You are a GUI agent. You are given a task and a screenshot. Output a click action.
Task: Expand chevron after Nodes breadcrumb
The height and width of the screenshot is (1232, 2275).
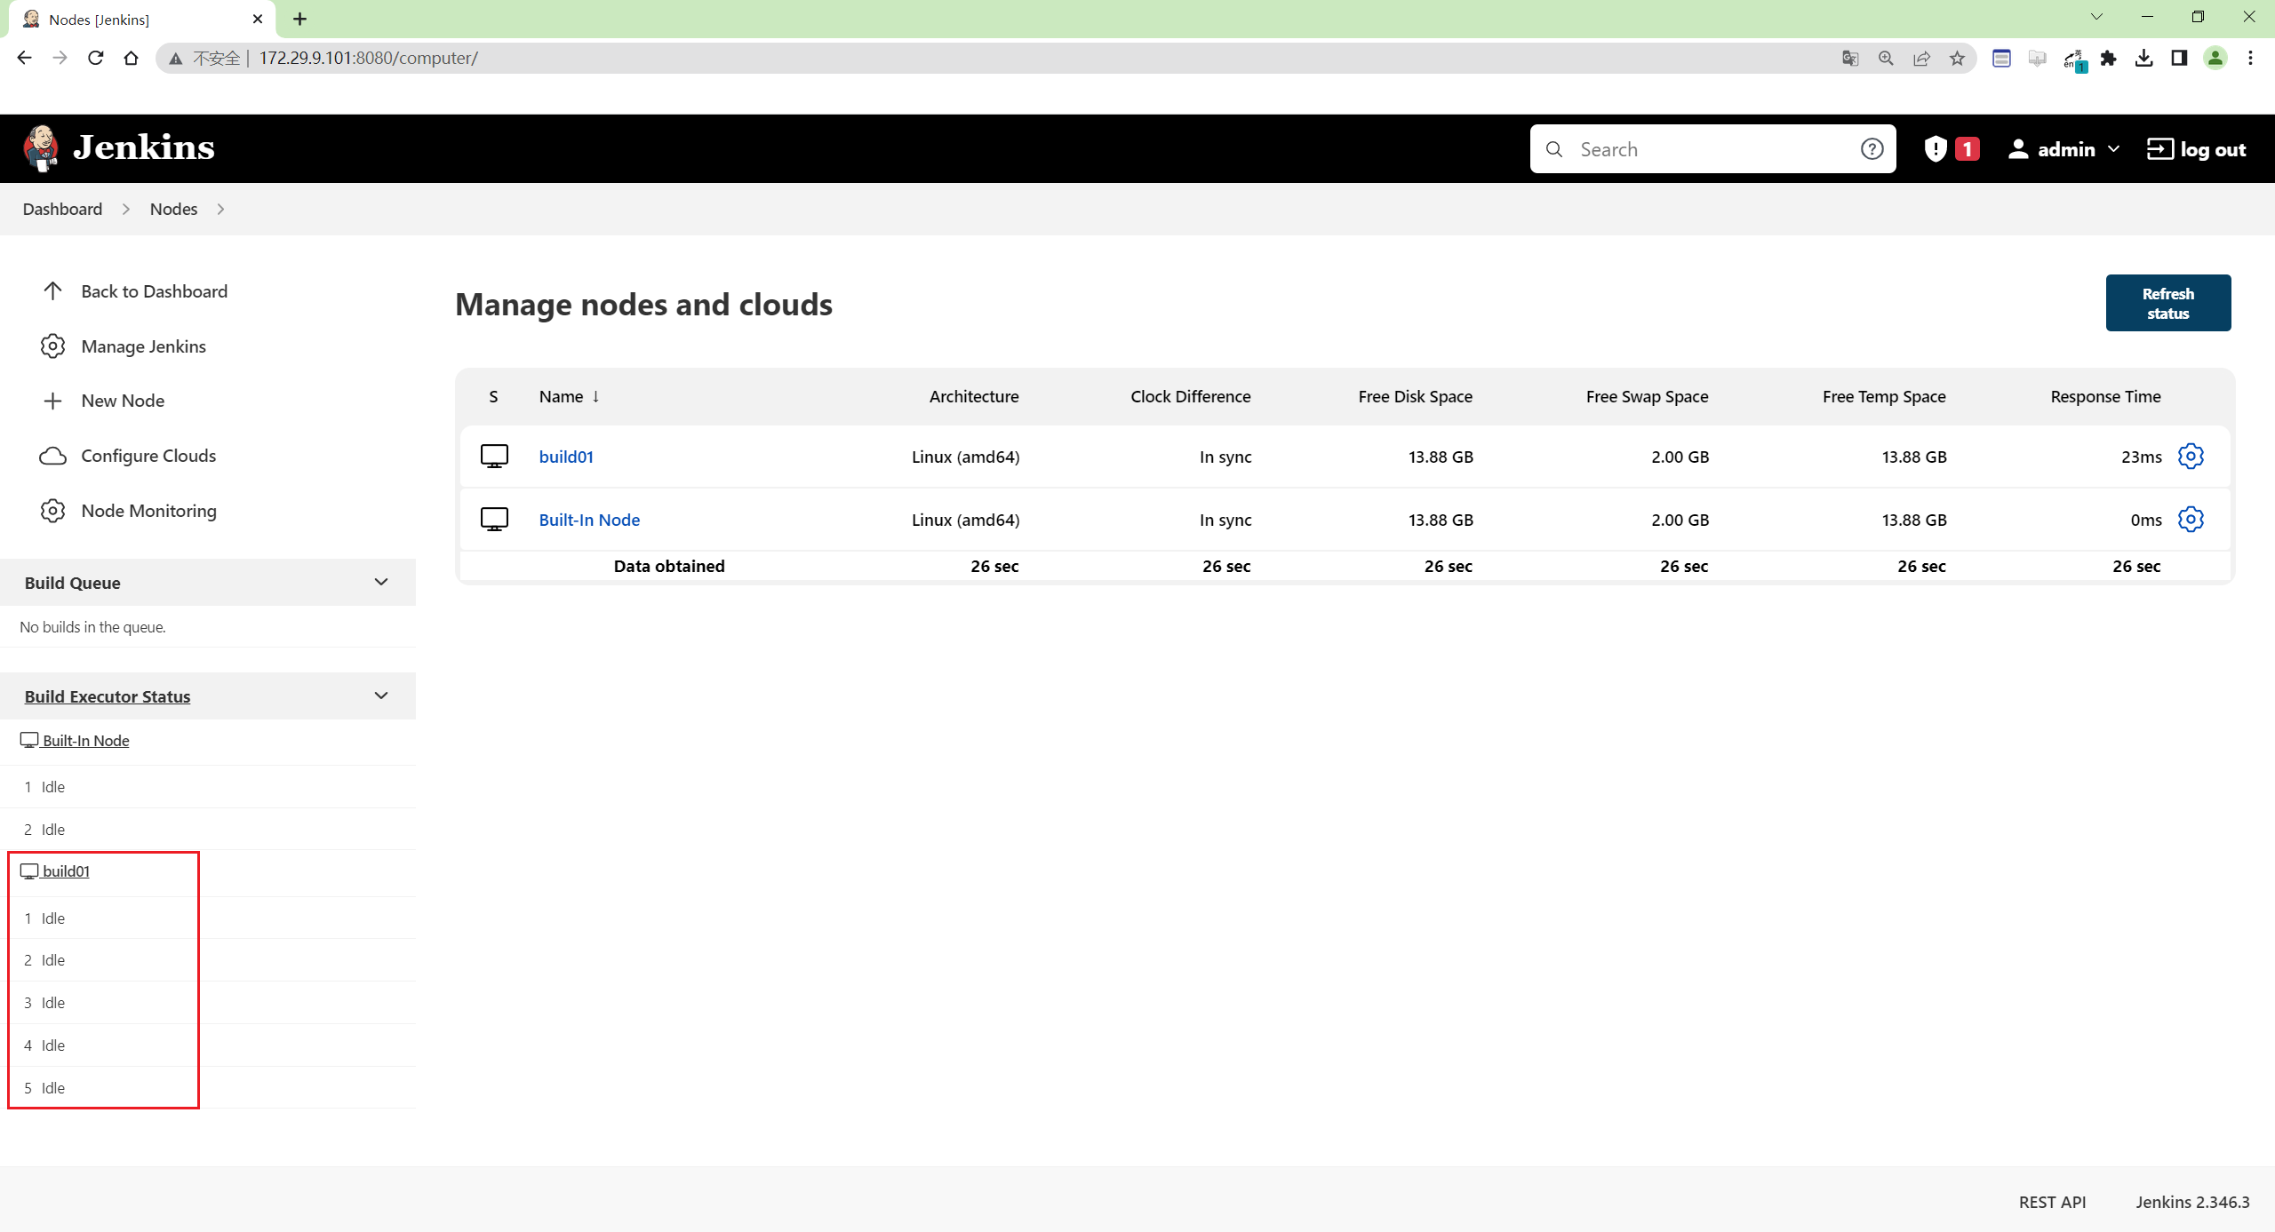[220, 209]
